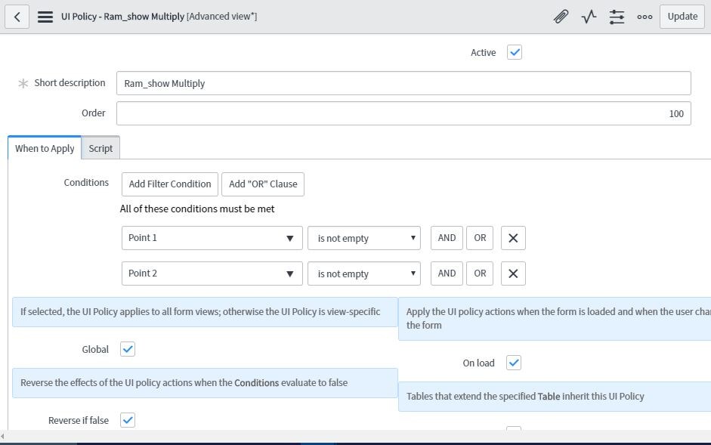Open Point 1 operator is not empty dropdown
The image size is (711, 445).
pos(364,238)
